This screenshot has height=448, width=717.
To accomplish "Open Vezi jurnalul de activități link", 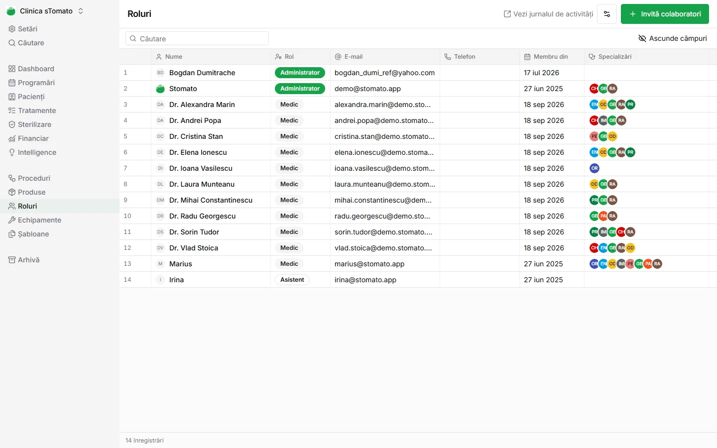I will coord(548,14).
